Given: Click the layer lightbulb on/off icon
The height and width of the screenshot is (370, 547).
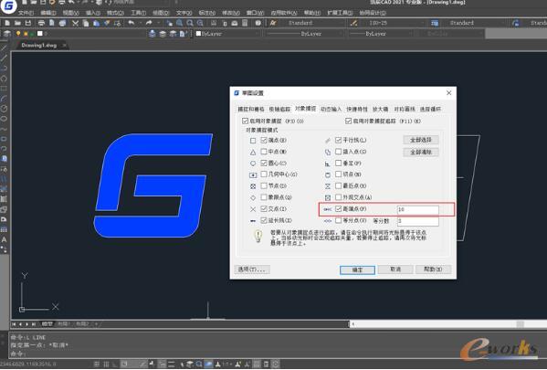Looking at the screenshot, I should pos(18,34).
